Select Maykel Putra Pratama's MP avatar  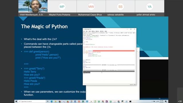pyautogui.click(x=62, y=7)
